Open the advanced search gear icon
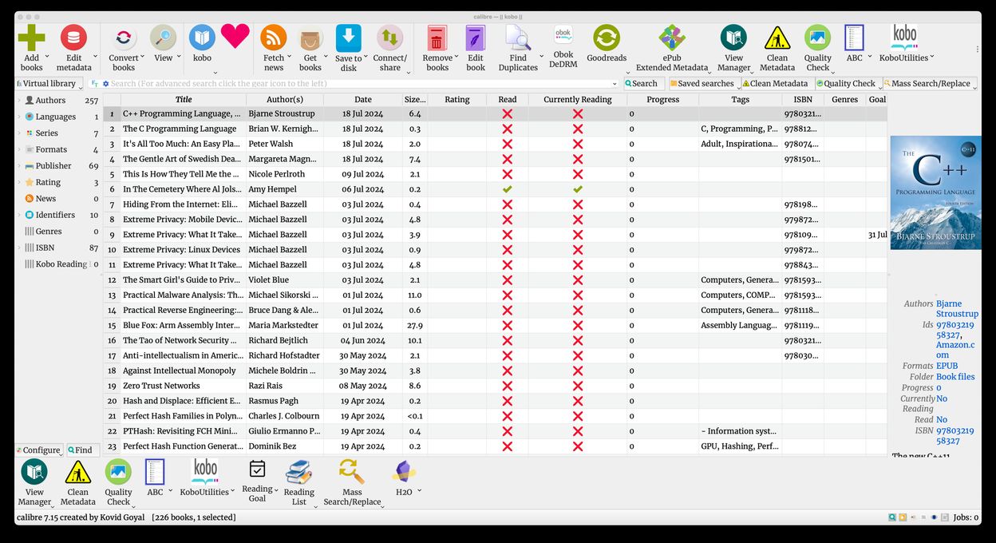The height and width of the screenshot is (543, 996). pyautogui.click(x=105, y=84)
